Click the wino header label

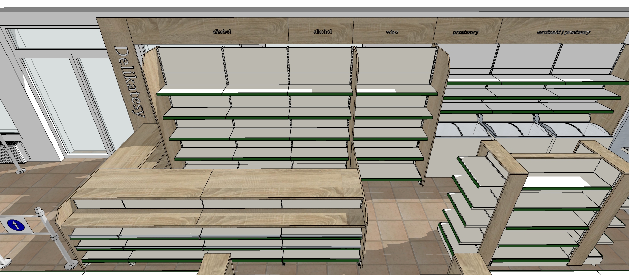click(x=392, y=32)
